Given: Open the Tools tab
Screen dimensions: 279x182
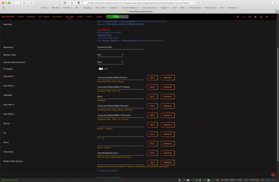Looking at the screenshot, I should tap(99, 17).
